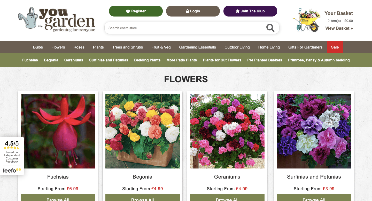This screenshot has height=201, width=372.
Task: Select the Fuchsias submenu link
Action: (x=30, y=60)
